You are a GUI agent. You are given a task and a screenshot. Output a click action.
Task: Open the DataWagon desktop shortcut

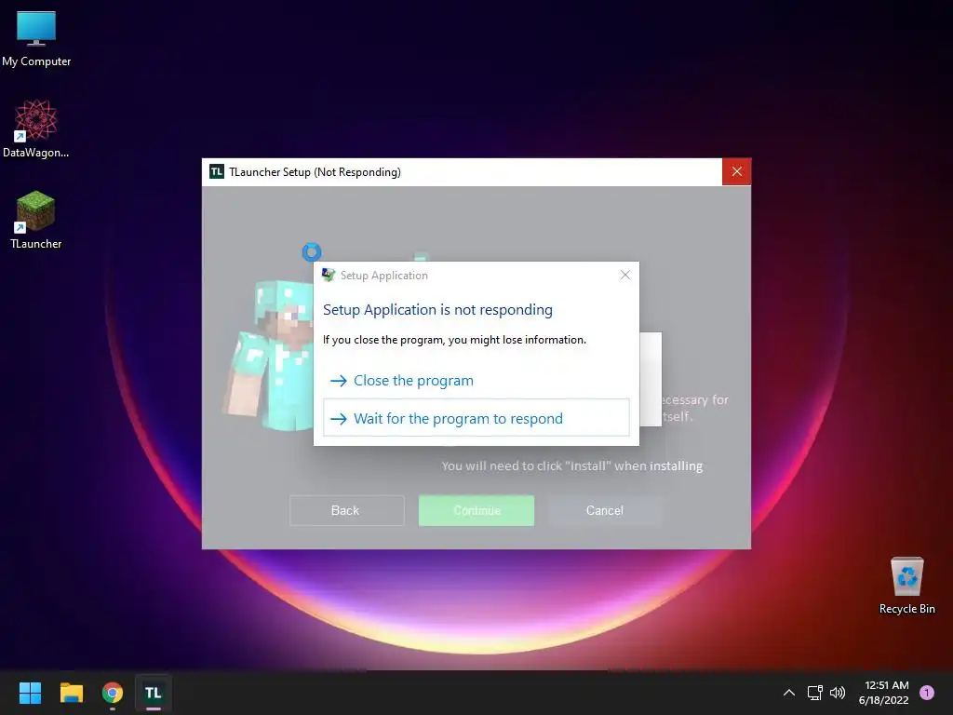click(x=36, y=128)
